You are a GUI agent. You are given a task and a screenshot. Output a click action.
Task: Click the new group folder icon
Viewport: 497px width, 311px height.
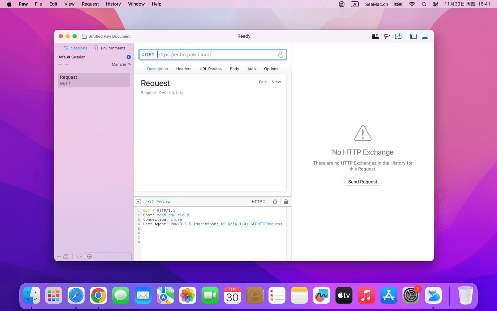66,256
